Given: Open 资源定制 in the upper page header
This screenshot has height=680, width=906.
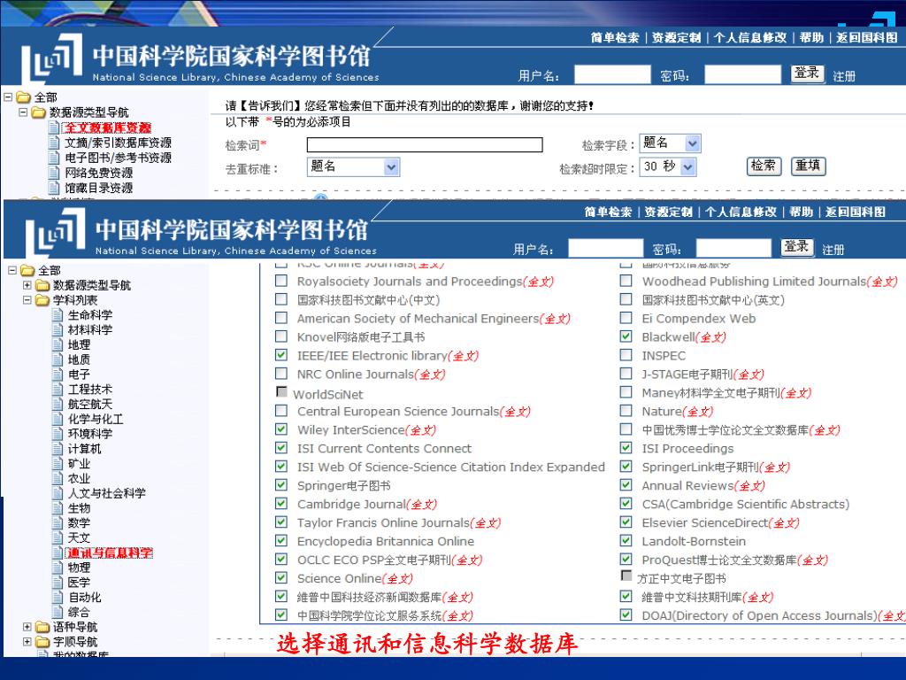Looking at the screenshot, I should point(677,38).
